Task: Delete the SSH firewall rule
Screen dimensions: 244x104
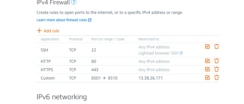Action: (x=217, y=46)
